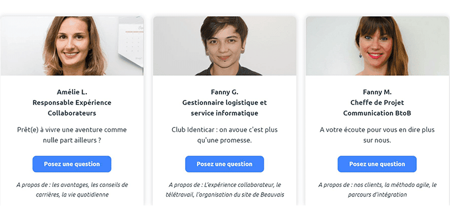Open the Fanny M. name heading
This screenshot has height=215, width=450.
(x=377, y=92)
